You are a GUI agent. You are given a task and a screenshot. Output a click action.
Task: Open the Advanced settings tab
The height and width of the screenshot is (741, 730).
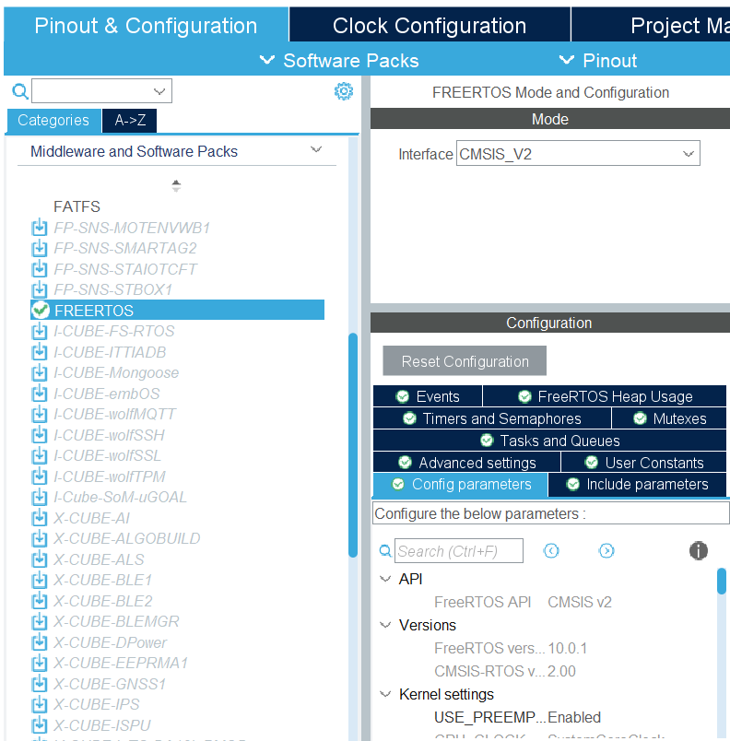coord(466,462)
